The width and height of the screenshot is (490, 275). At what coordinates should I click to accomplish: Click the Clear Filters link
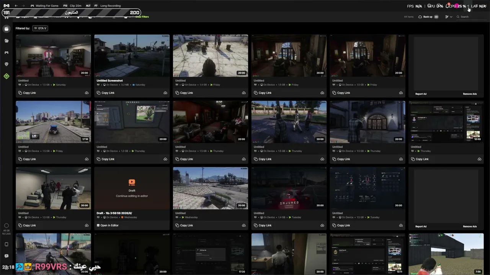click(142, 17)
